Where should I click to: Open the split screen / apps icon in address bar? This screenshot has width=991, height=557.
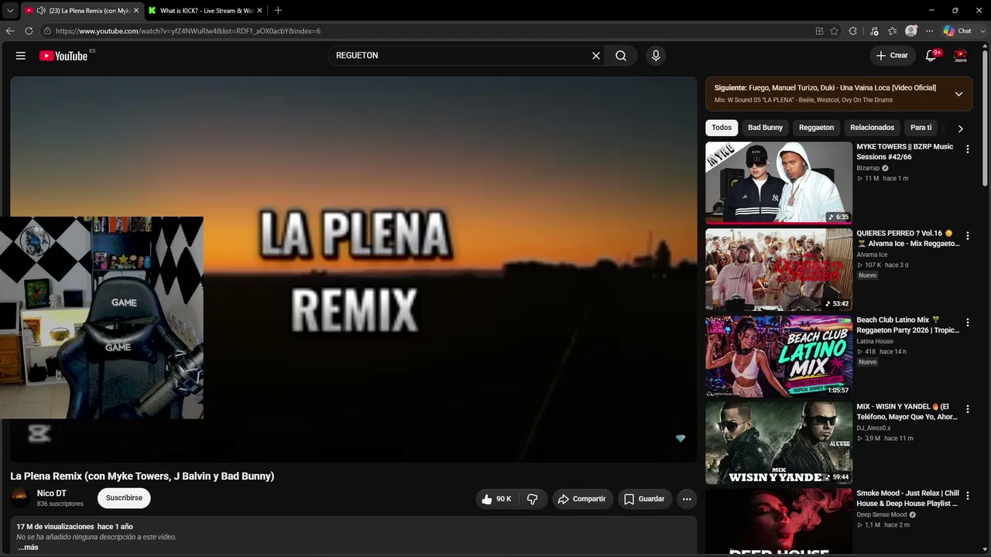819,31
